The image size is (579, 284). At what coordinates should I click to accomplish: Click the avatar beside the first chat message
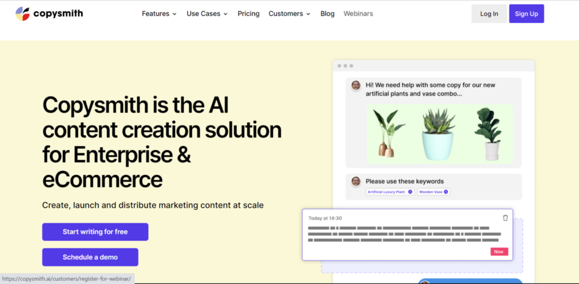(x=356, y=85)
